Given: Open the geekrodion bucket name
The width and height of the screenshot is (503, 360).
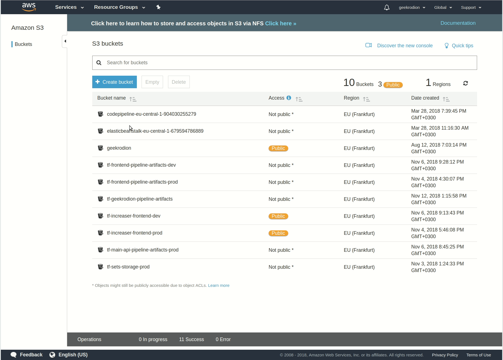Looking at the screenshot, I should (119, 148).
